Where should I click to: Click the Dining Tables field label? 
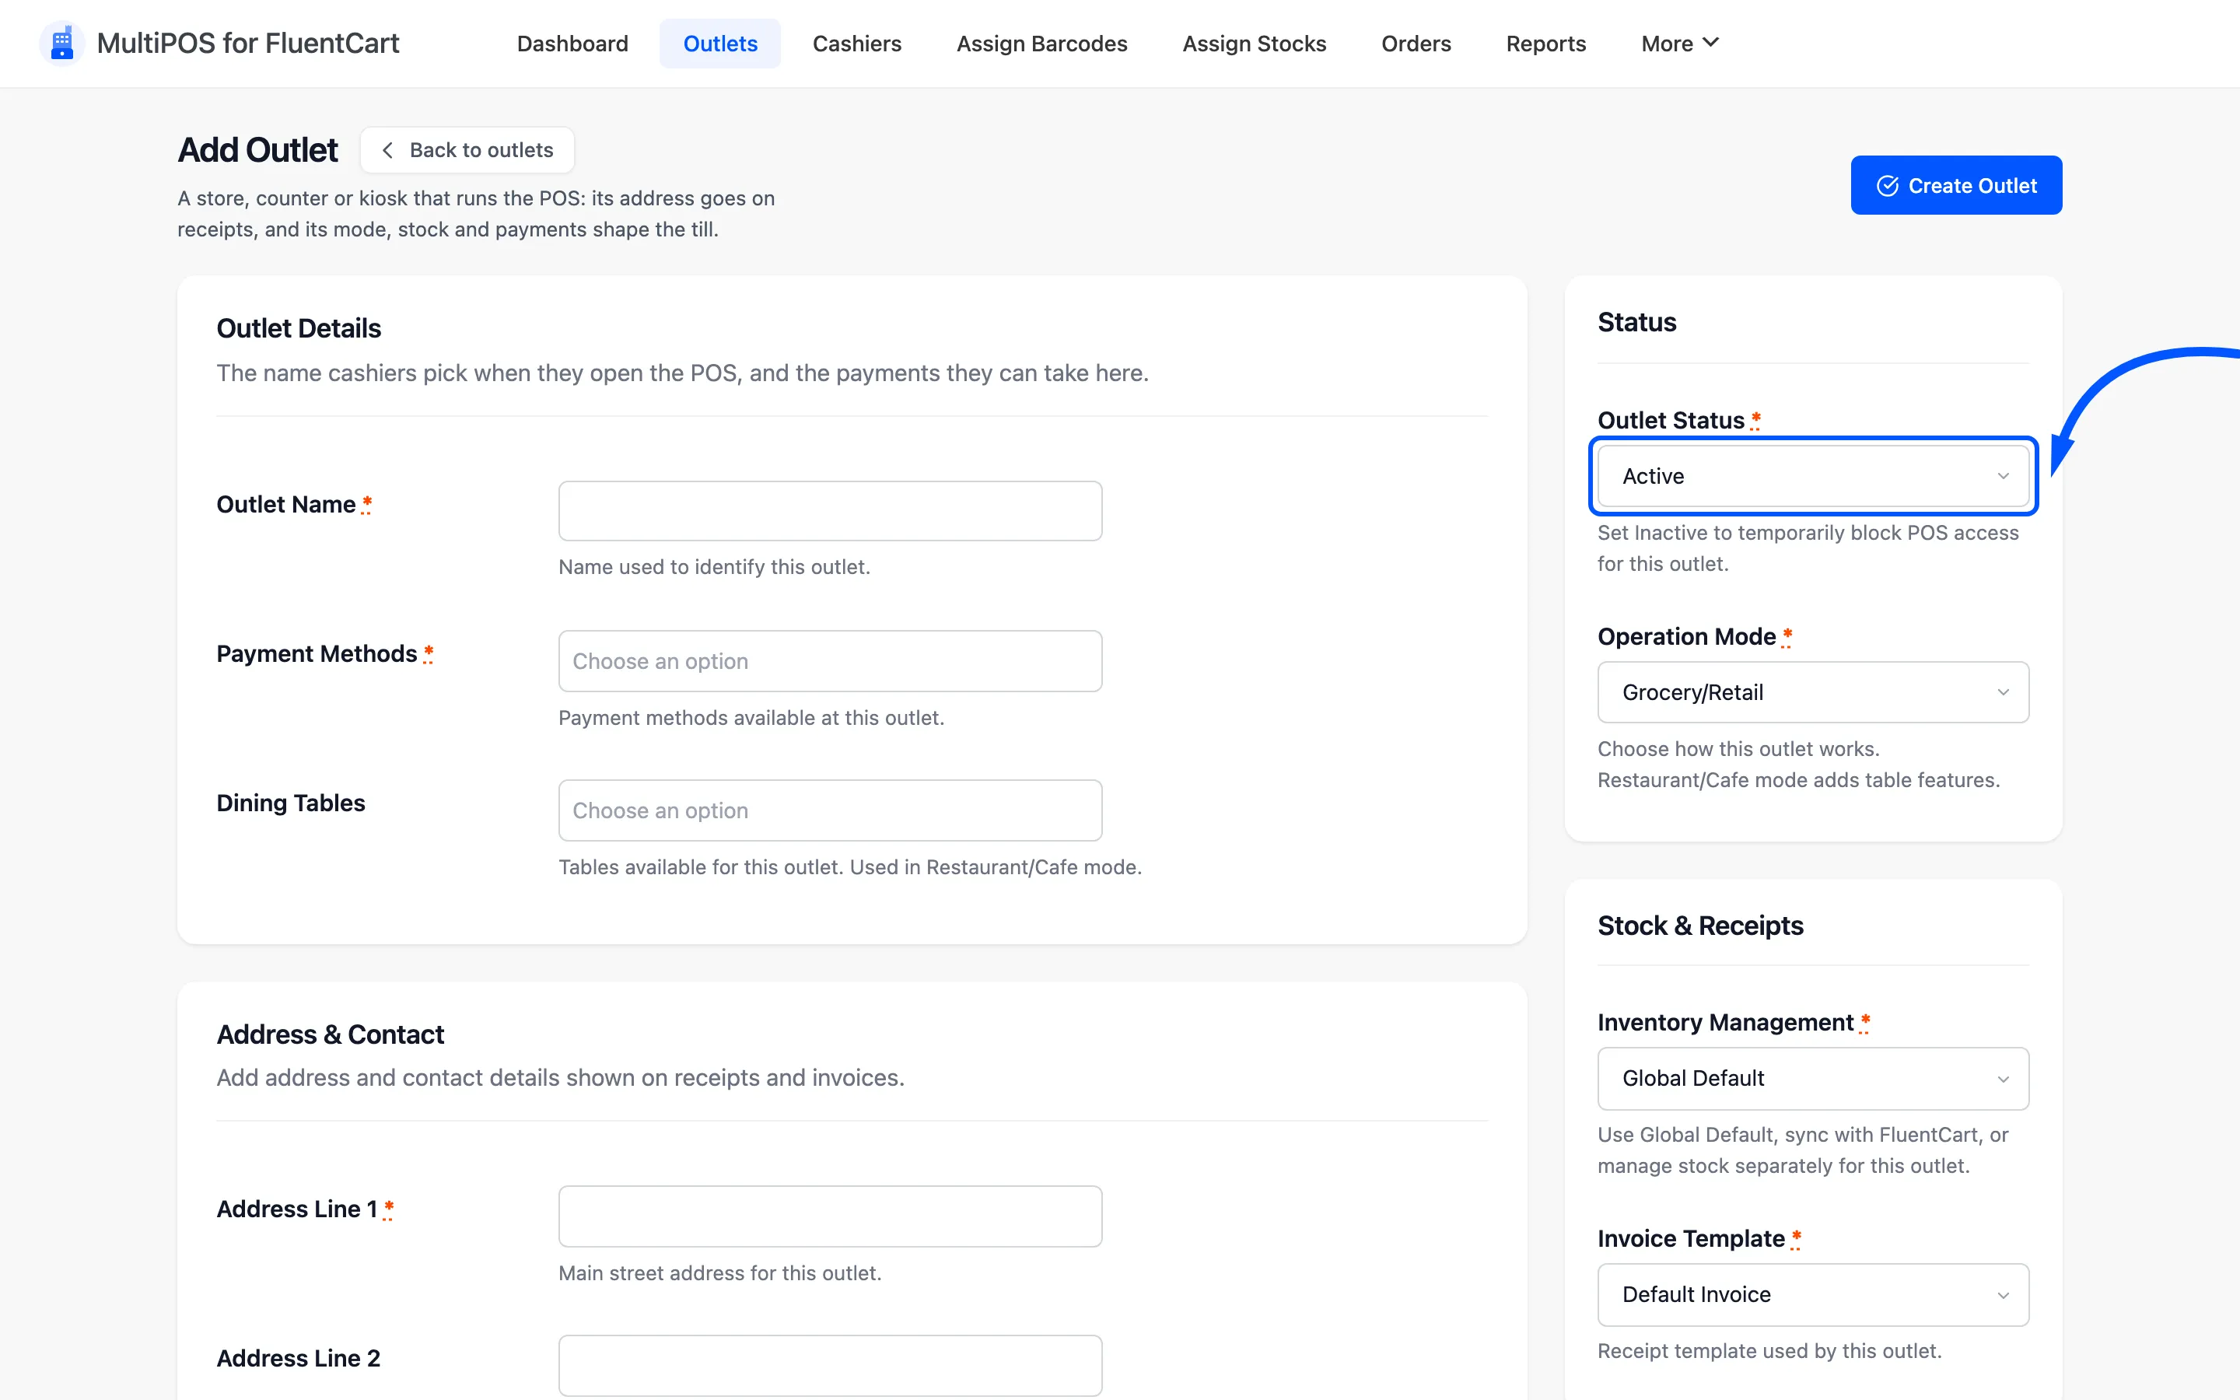[291, 803]
